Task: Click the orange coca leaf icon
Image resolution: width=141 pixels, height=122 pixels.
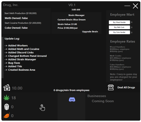Action: point(7,115)
